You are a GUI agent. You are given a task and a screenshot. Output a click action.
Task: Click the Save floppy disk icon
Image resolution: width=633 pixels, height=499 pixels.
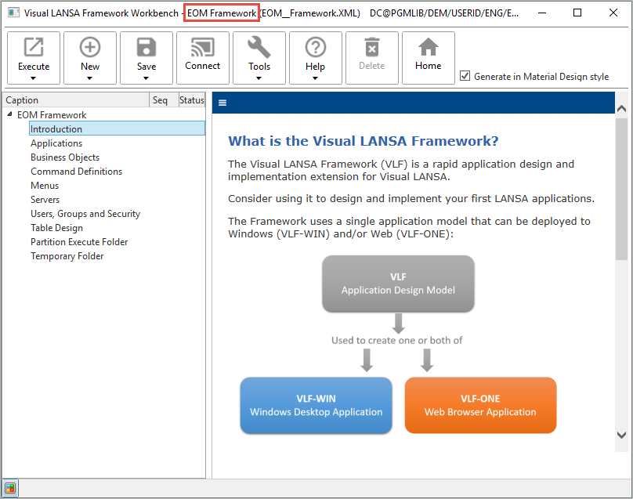pos(146,47)
